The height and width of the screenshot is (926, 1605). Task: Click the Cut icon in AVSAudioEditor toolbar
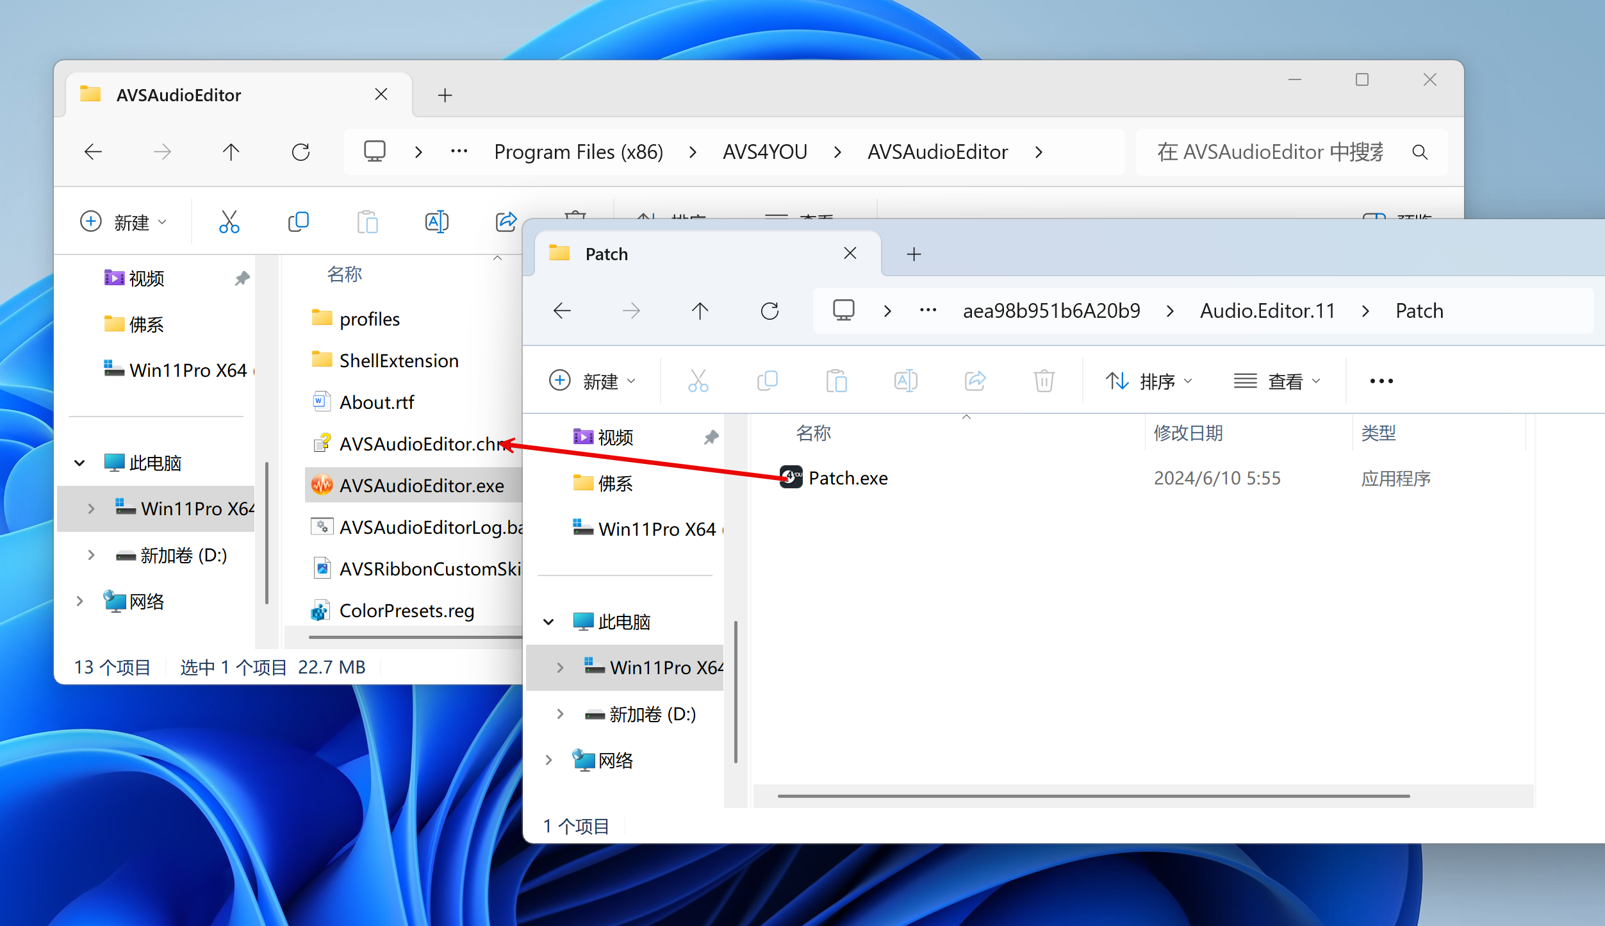pos(229,222)
